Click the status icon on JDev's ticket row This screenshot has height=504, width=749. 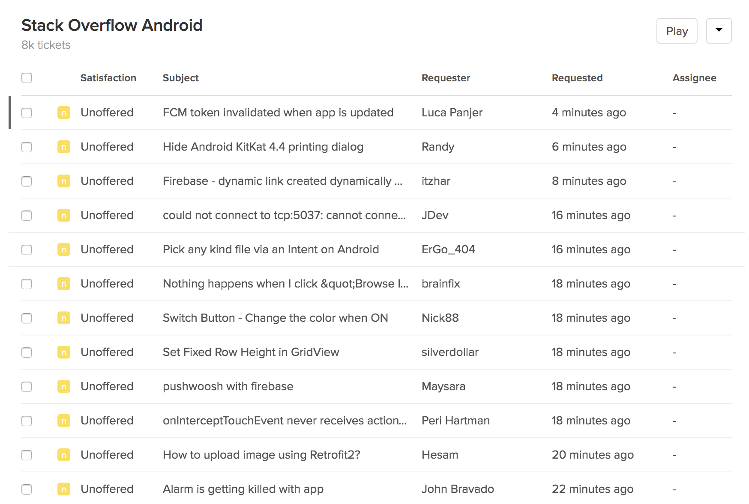pos(64,216)
